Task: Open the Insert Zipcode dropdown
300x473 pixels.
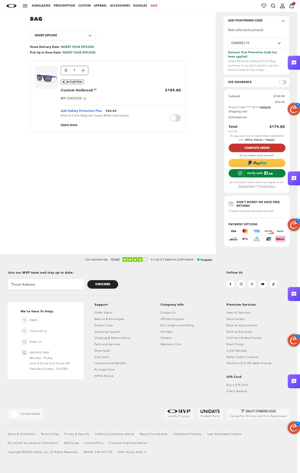Action: [x=63, y=35]
